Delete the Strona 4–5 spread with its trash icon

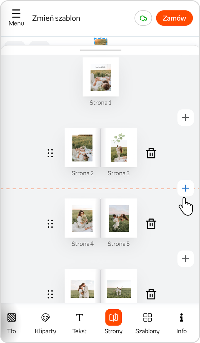(x=151, y=224)
